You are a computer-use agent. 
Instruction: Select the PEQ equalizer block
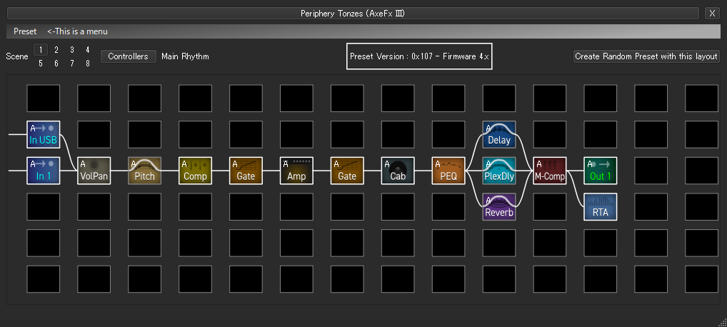tap(448, 171)
